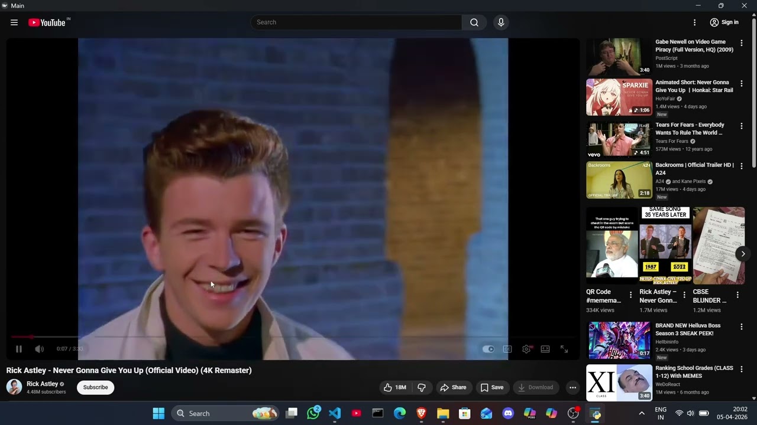Open File Explorer from the taskbar
The width and height of the screenshot is (757, 425).
point(443,413)
